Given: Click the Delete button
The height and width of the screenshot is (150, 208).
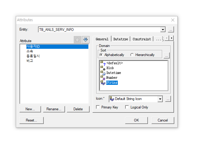Looking at the screenshot, I should [78, 109].
